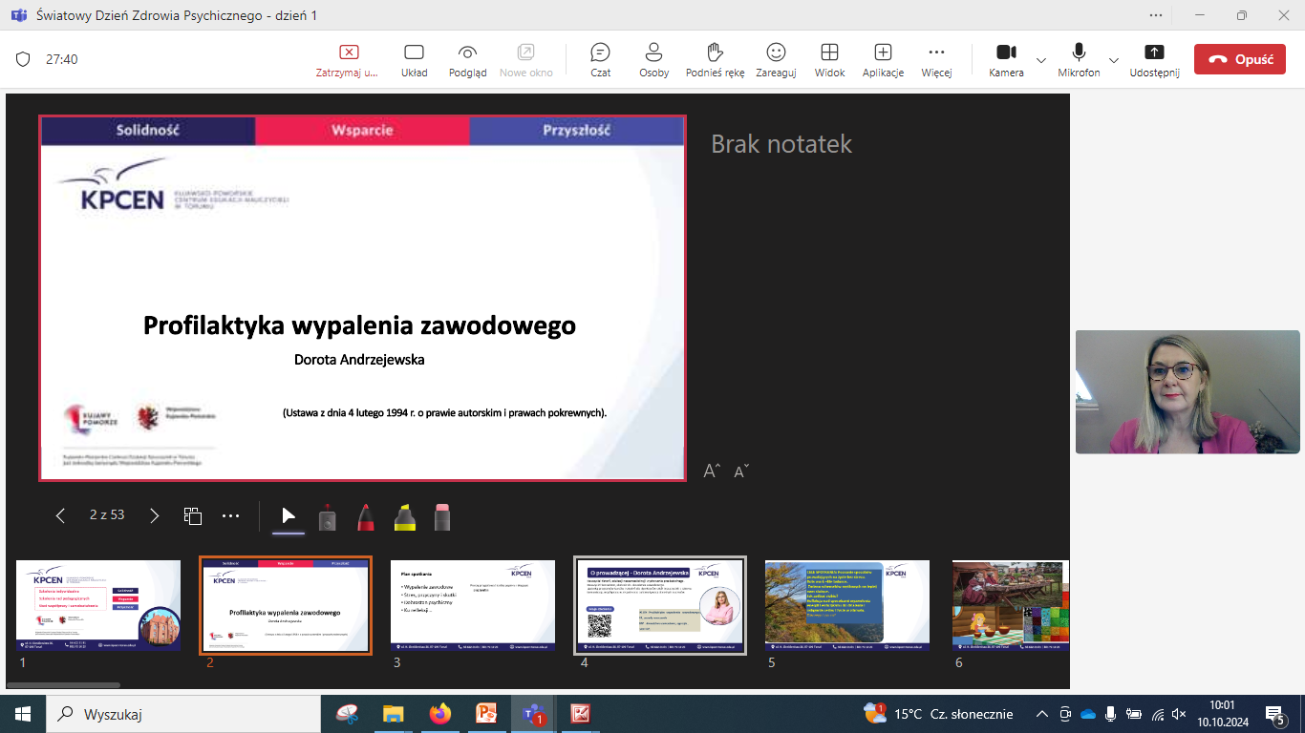The height and width of the screenshot is (733, 1305).
Task: Stop presenting with Zatrzymaj button
Action: pos(349,59)
